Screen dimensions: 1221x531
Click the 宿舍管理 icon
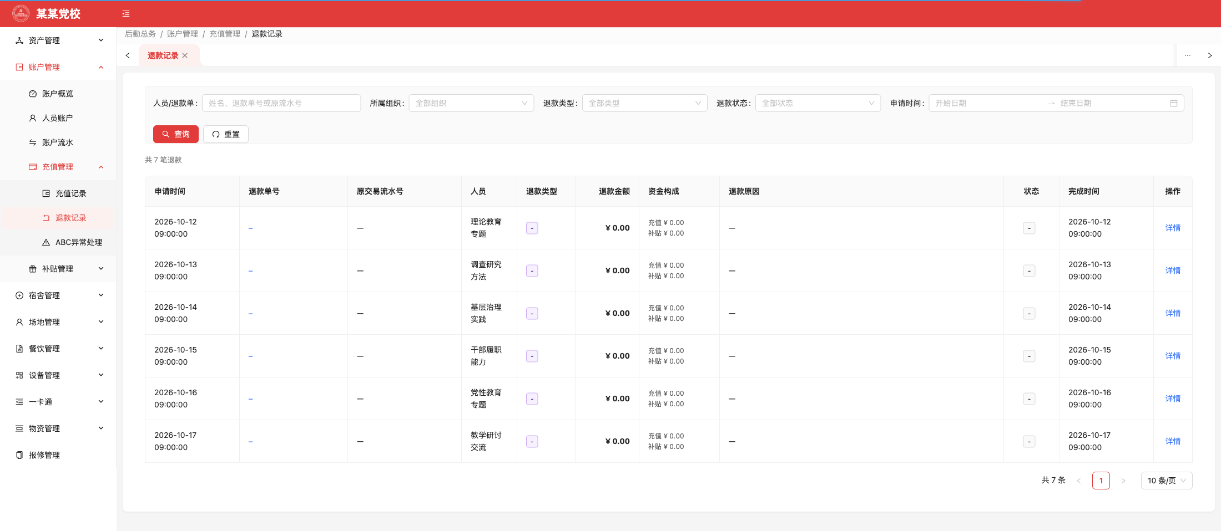point(19,295)
